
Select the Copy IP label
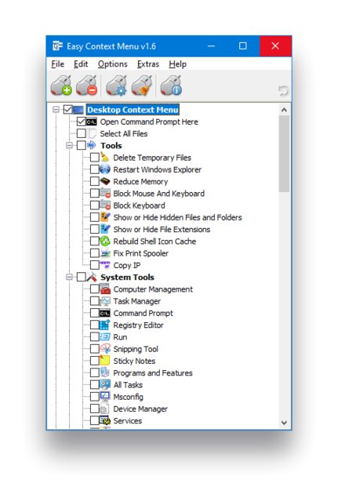coord(126,265)
